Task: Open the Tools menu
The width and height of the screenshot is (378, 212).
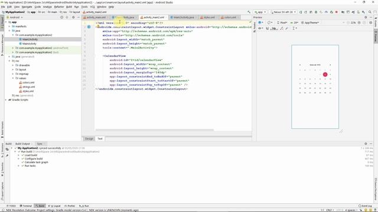Action: [x=84, y=7]
